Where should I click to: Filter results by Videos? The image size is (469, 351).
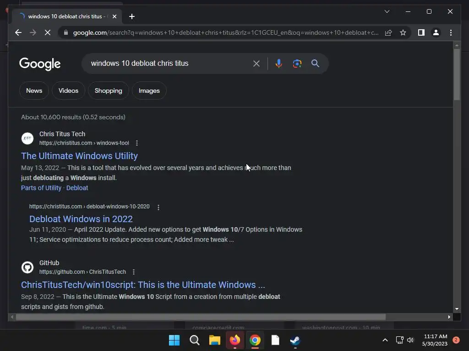(x=69, y=90)
